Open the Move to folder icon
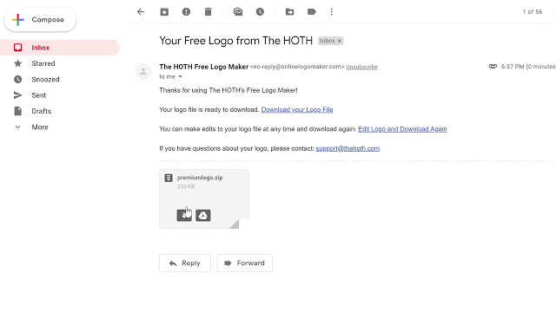556x312 pixels. 289,12
